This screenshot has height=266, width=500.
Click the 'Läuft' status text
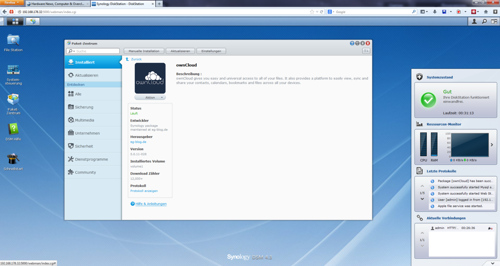134,113
